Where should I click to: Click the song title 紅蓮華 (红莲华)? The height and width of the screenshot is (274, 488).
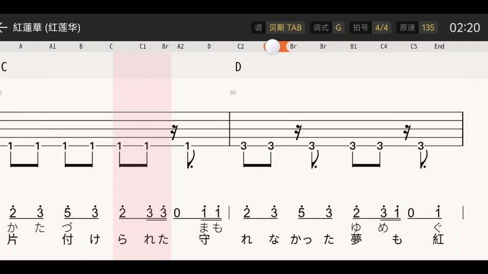click(47, 28)
